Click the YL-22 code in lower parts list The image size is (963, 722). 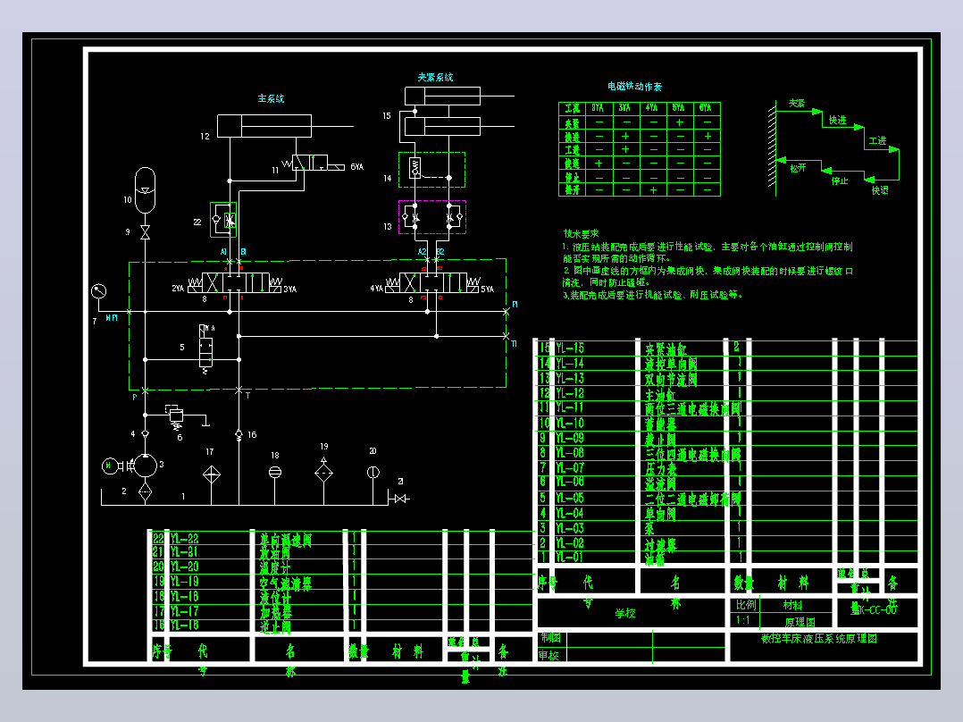coord(184,539)
